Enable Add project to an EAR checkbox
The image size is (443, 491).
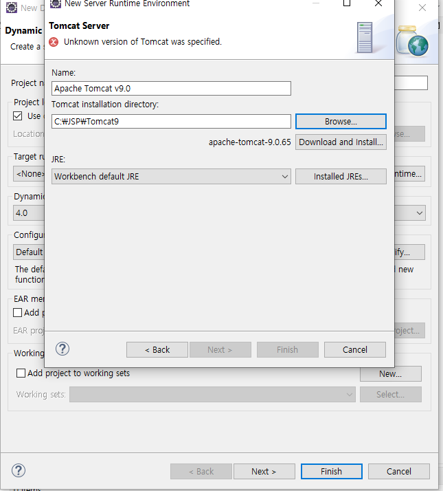click(x=18, y=312)
